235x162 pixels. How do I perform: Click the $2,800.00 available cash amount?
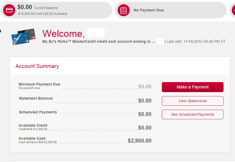pos(139,141)
